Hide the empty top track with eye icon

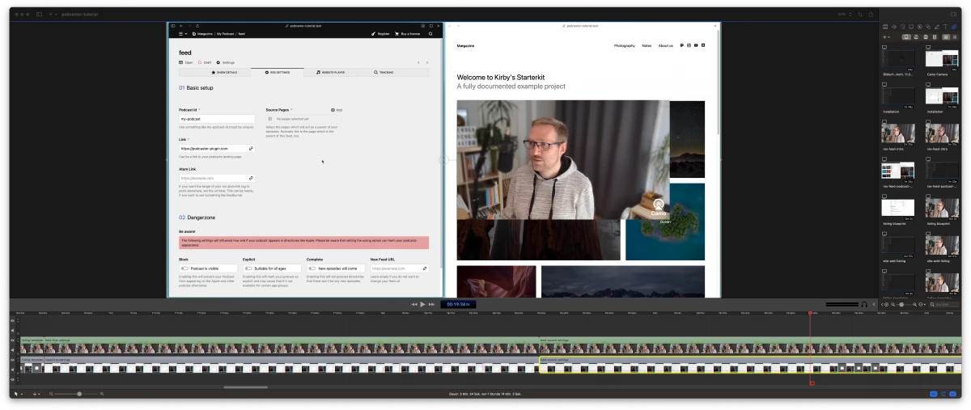click(13, 320)
